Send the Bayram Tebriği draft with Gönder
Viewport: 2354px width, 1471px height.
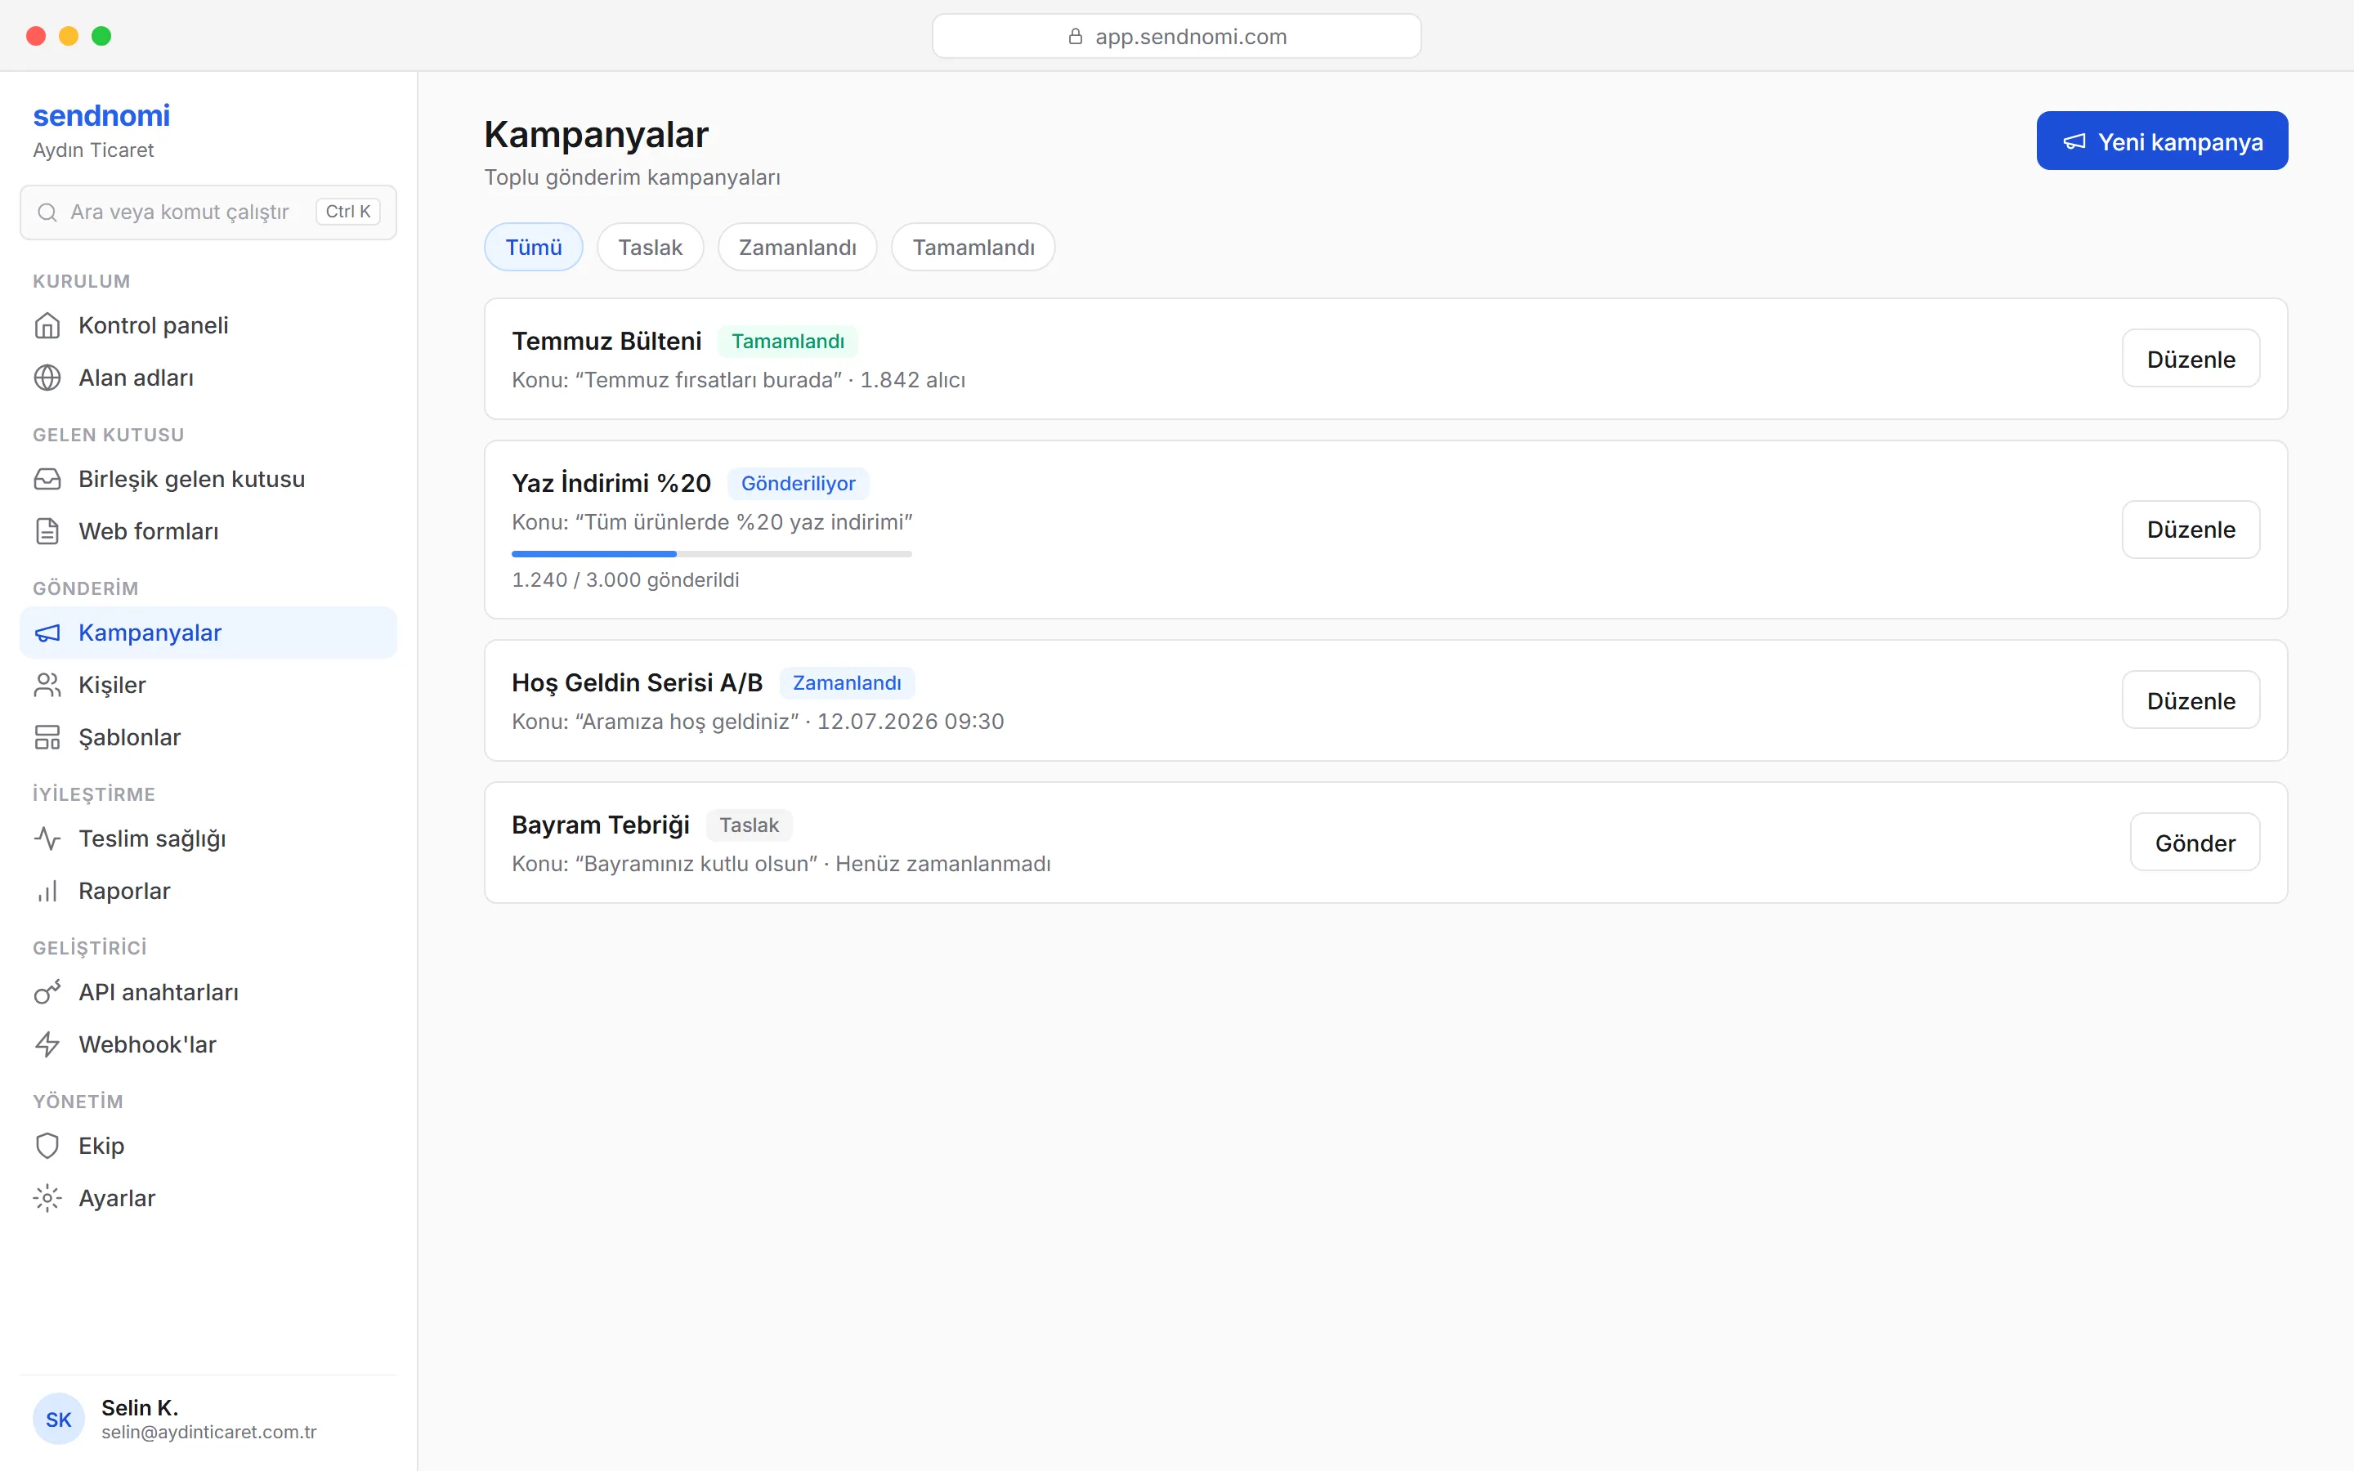(x=2195, y=843)
